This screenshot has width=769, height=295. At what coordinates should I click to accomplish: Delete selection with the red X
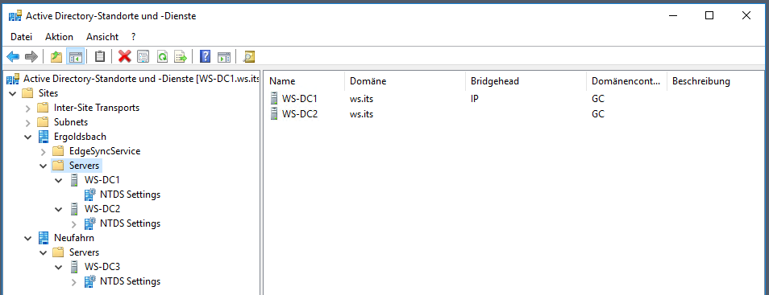pyautogui.click(x=125, y=57)
